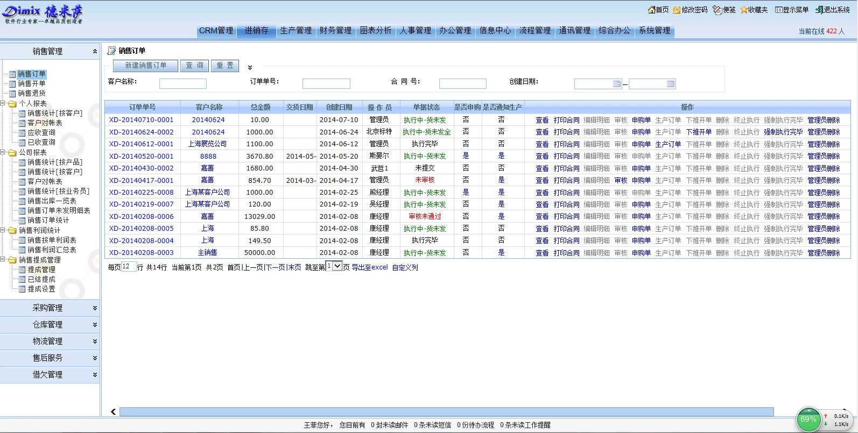Click the 客户名称 input field

[x=183, y=84]
